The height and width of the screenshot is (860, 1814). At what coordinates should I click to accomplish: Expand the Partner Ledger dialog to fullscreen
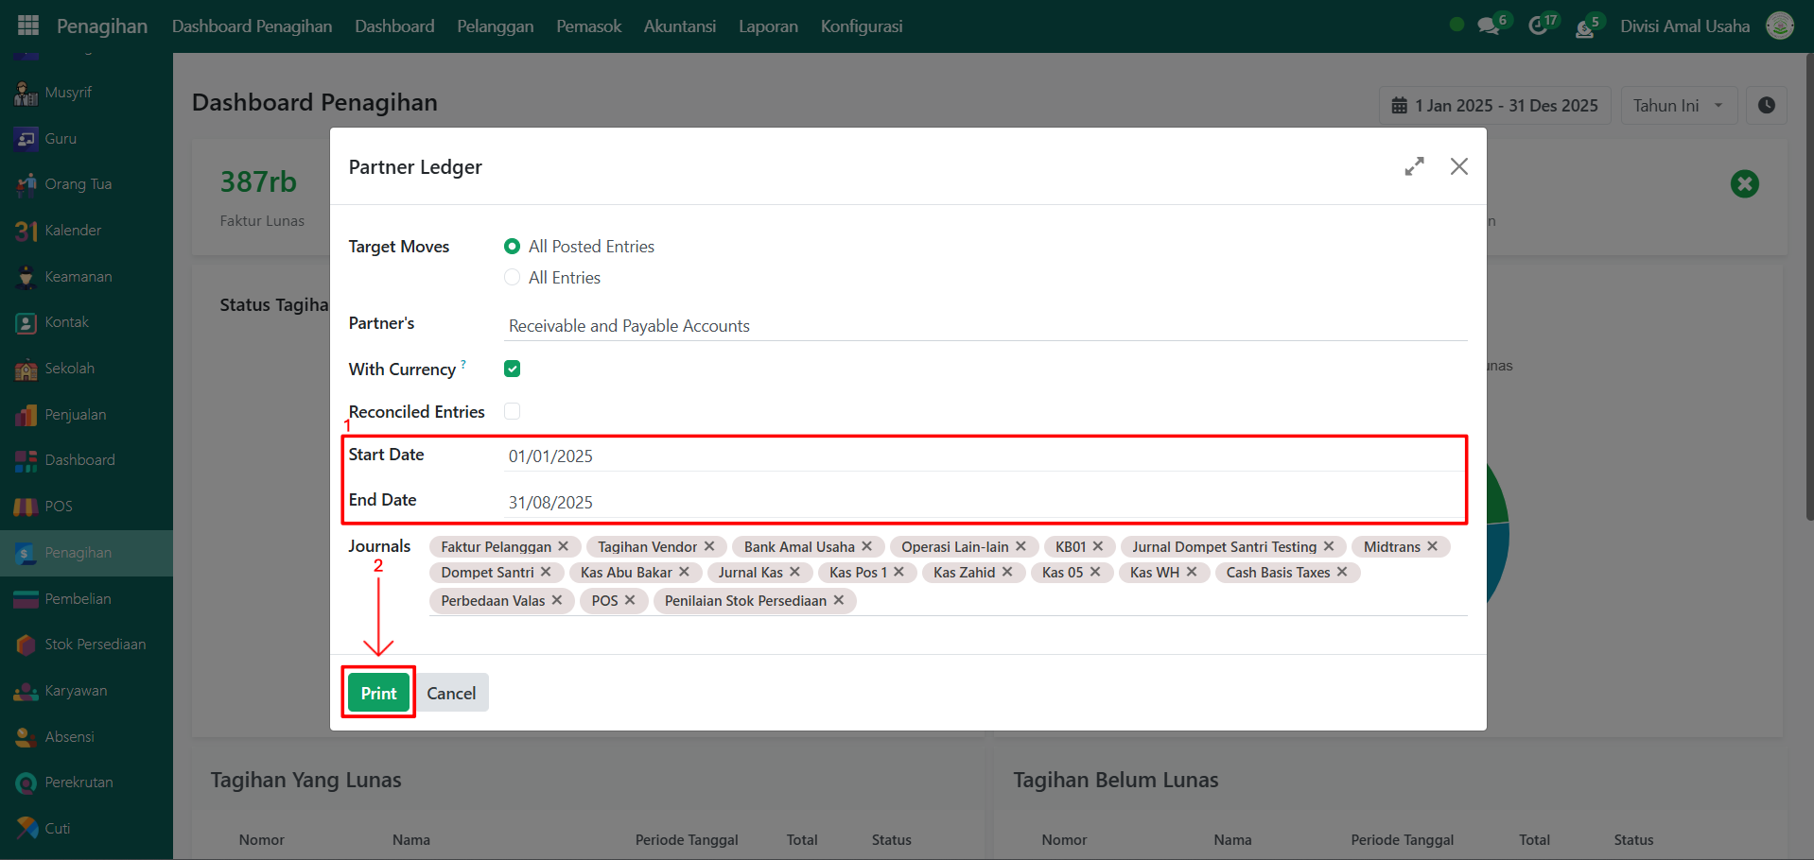(1414, 167)
